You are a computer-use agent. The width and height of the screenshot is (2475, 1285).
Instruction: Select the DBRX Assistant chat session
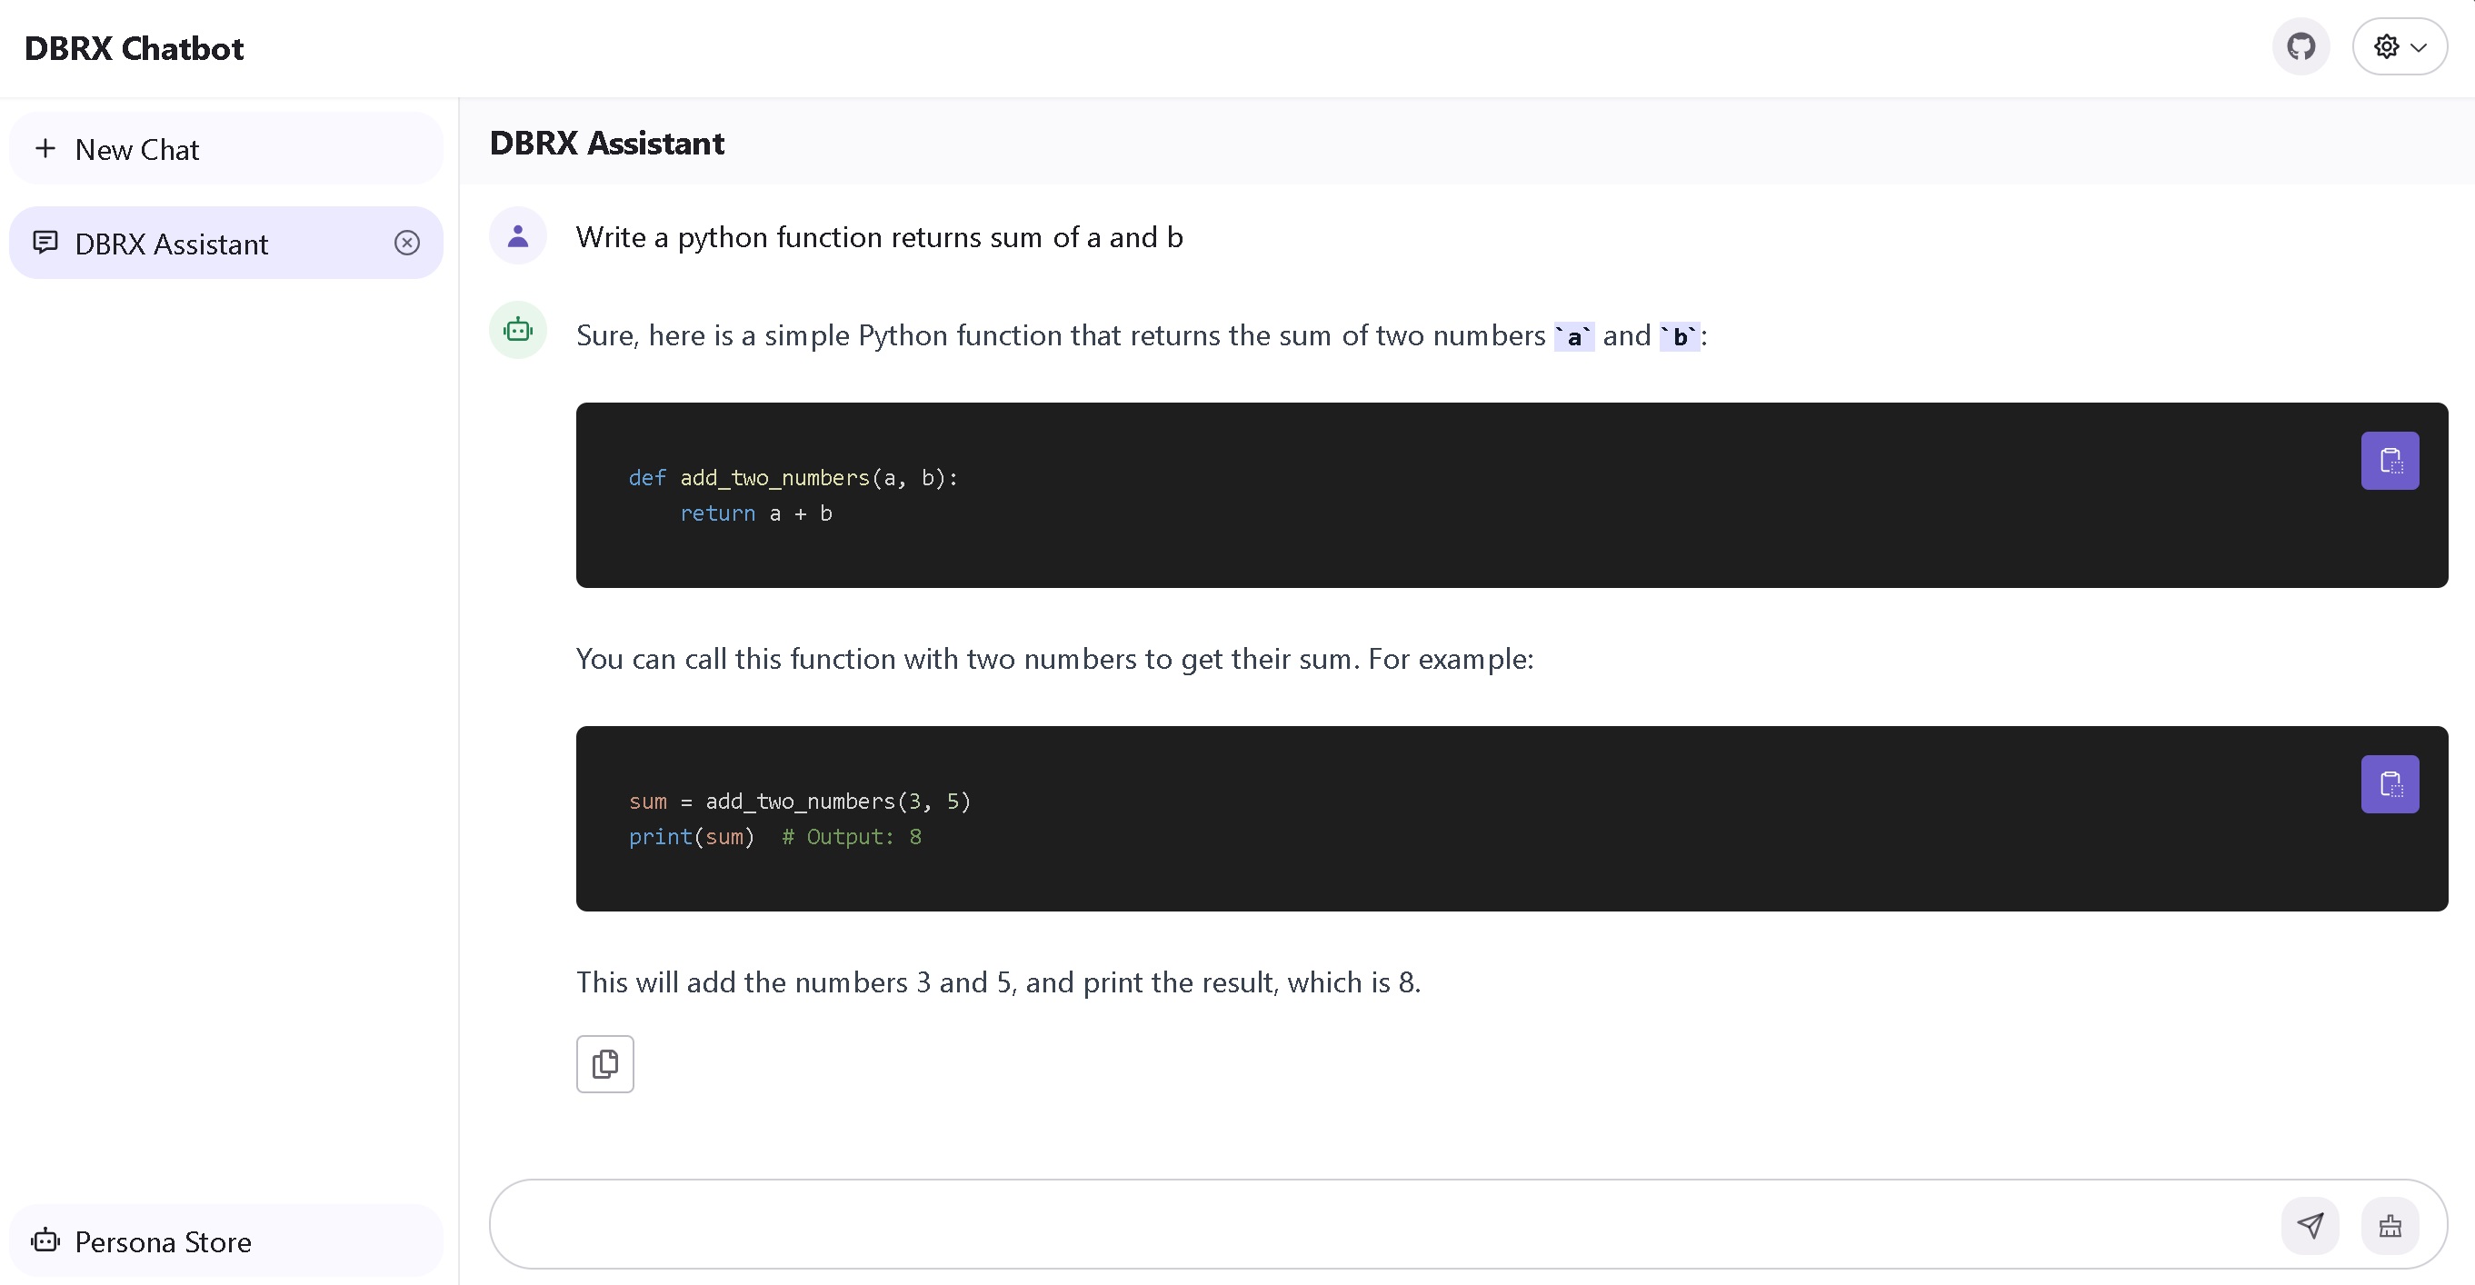(227, 243)
